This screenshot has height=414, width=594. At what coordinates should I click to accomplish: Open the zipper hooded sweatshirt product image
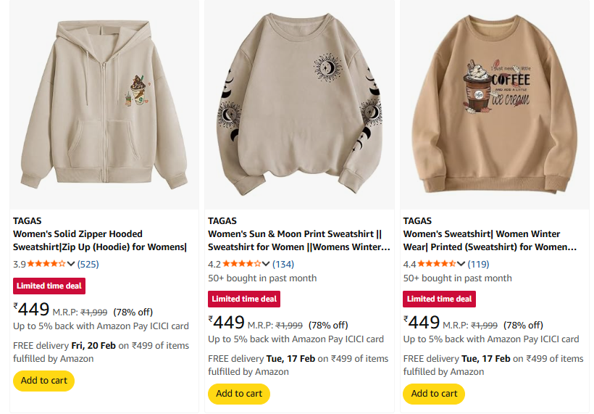(105, 105)
